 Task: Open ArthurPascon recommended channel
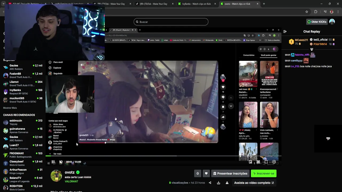coord(23,171)
